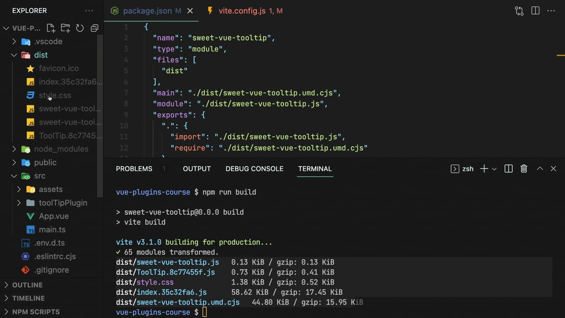Split the editor to the right
The image size is (565, 318).
535,11
